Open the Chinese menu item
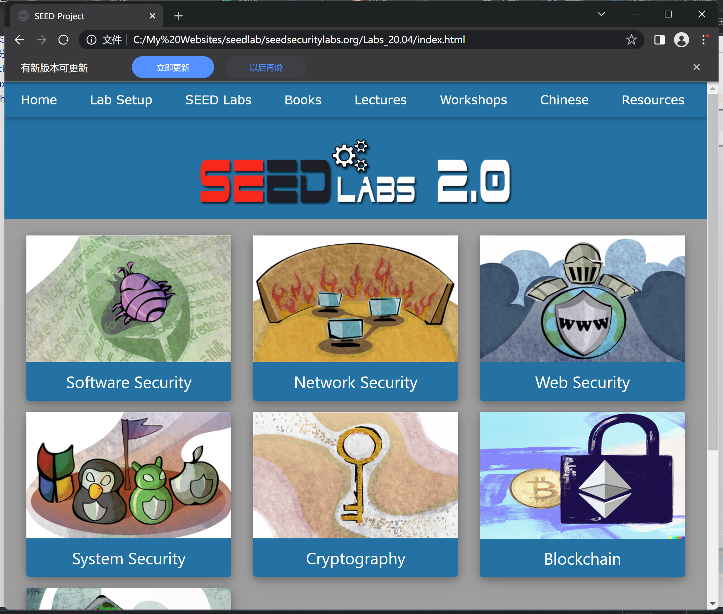 564,100
